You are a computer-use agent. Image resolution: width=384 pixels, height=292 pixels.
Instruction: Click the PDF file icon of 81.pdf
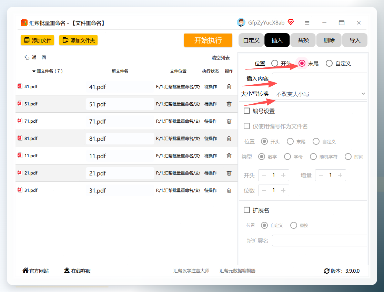click(20, 138)
